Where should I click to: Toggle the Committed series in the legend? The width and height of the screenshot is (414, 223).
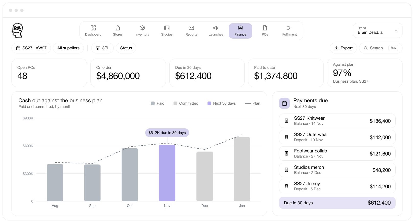186,103
